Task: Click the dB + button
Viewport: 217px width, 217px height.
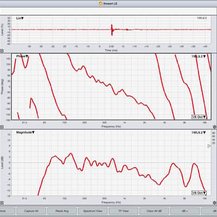Action: coord(185,211)
